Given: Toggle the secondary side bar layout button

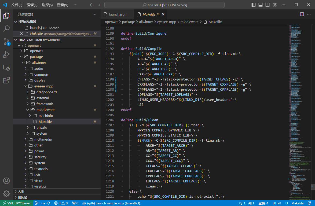Looking at the screenshot, I should (268, 5).
